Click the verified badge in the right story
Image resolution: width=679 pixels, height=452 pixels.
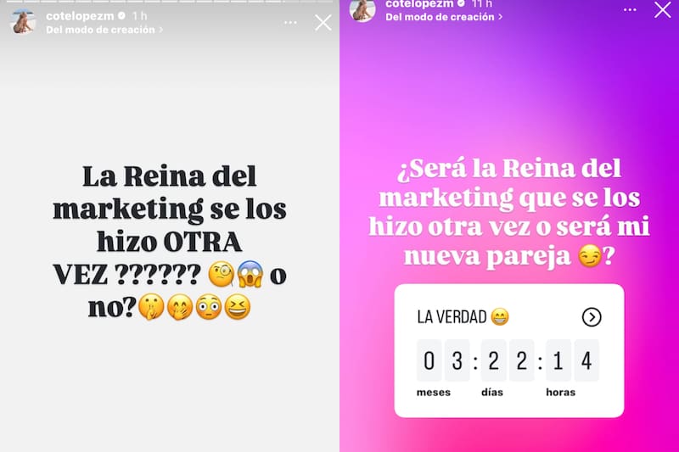[x=461, y=3]
